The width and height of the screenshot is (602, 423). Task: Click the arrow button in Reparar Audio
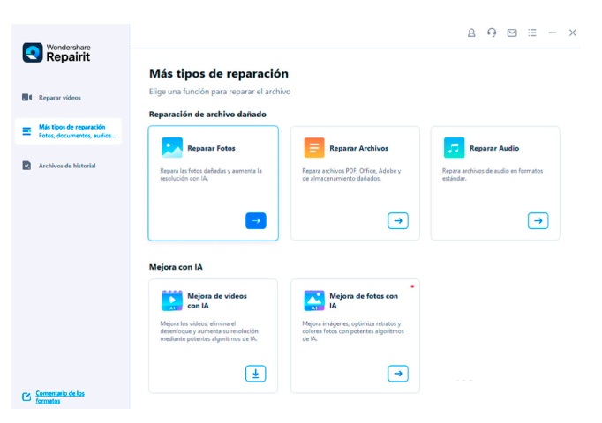point(538,220)
